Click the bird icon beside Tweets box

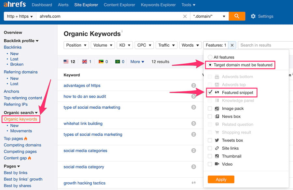tap(216, 140)
